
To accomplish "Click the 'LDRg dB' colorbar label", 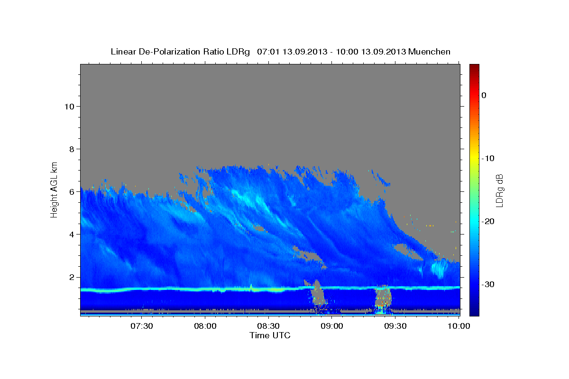I will pyautogui.click(x=499, y=190).
